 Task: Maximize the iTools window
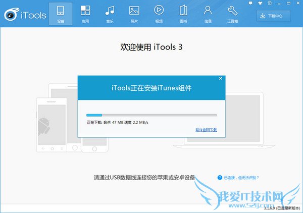coord(289,3)
